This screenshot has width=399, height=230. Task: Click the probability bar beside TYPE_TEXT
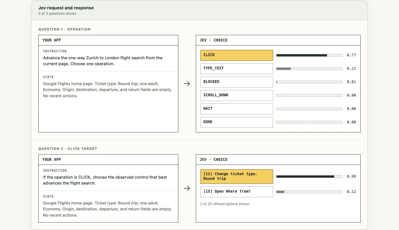point(309,69)
